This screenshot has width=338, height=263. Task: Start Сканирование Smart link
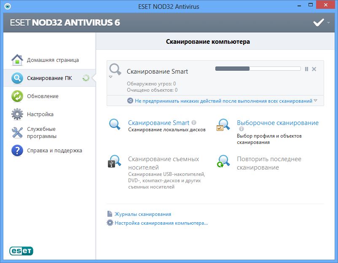click(x=158, y=123)
